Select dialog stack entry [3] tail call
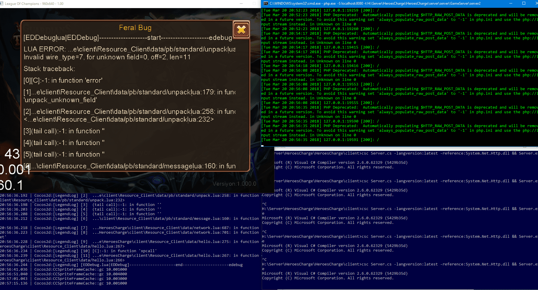Screen dimensions: 538x290 64,131
